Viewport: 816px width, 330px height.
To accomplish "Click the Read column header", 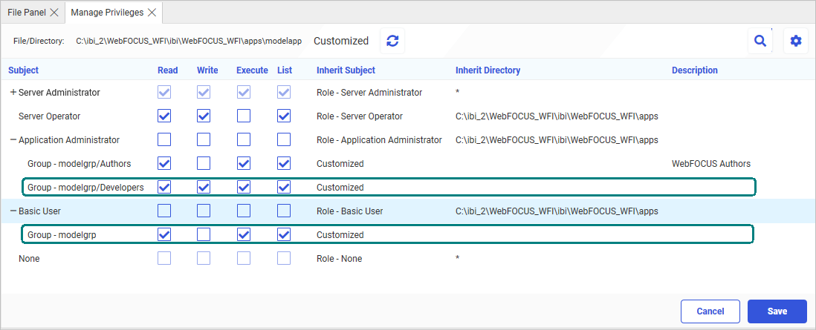I will click(167, 70).
